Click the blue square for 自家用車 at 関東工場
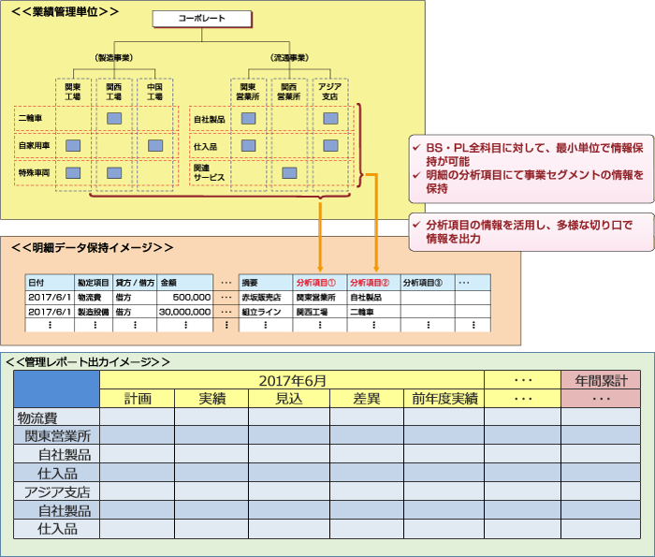Screen dimensions: 655x557 [x=72, y=146]
